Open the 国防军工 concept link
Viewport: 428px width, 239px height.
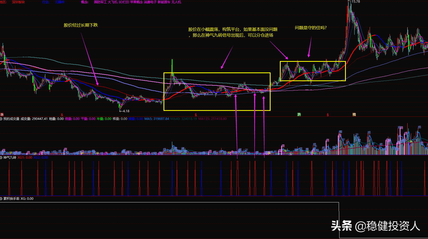[100, 2]
